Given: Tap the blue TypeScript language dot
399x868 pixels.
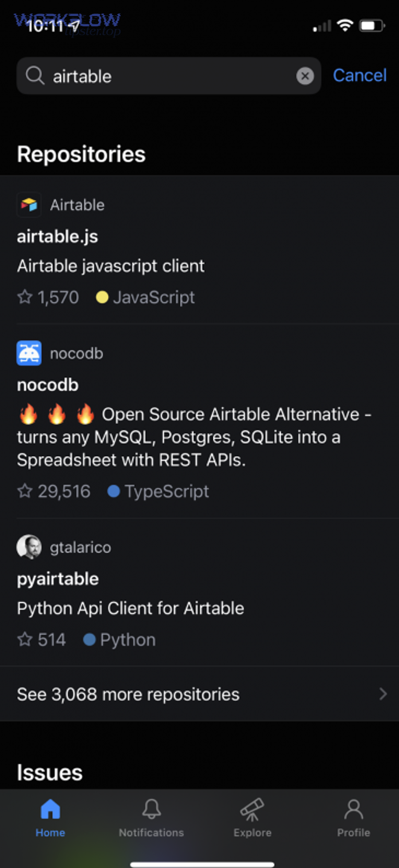Looking at the screenshot, I should (113, 491).
